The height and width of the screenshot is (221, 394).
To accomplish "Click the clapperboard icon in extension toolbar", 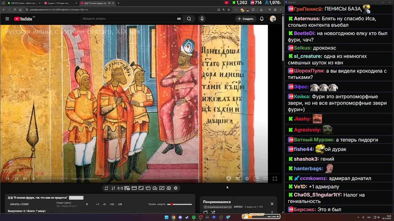I will [134, 188].
